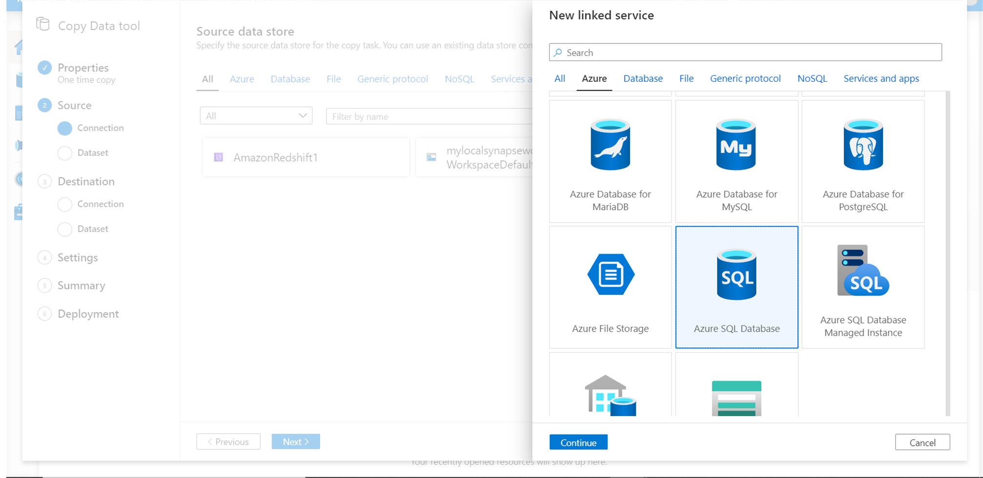The width and height of the screenshot is (983, 478).
Task: Select Generic protocol tab in Source data store
Action: [x=392, y=79]
